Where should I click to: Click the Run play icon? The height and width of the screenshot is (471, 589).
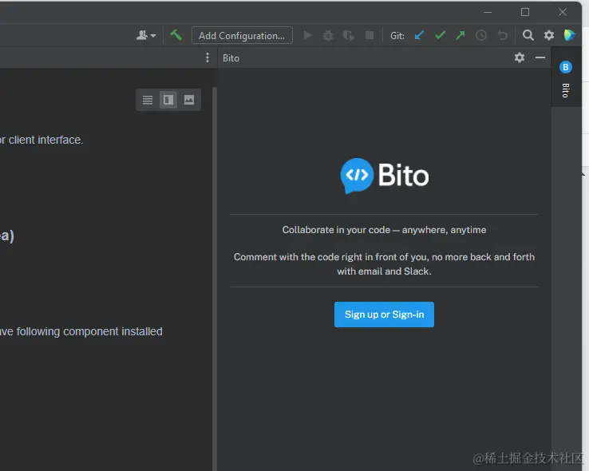coord(308,35)
